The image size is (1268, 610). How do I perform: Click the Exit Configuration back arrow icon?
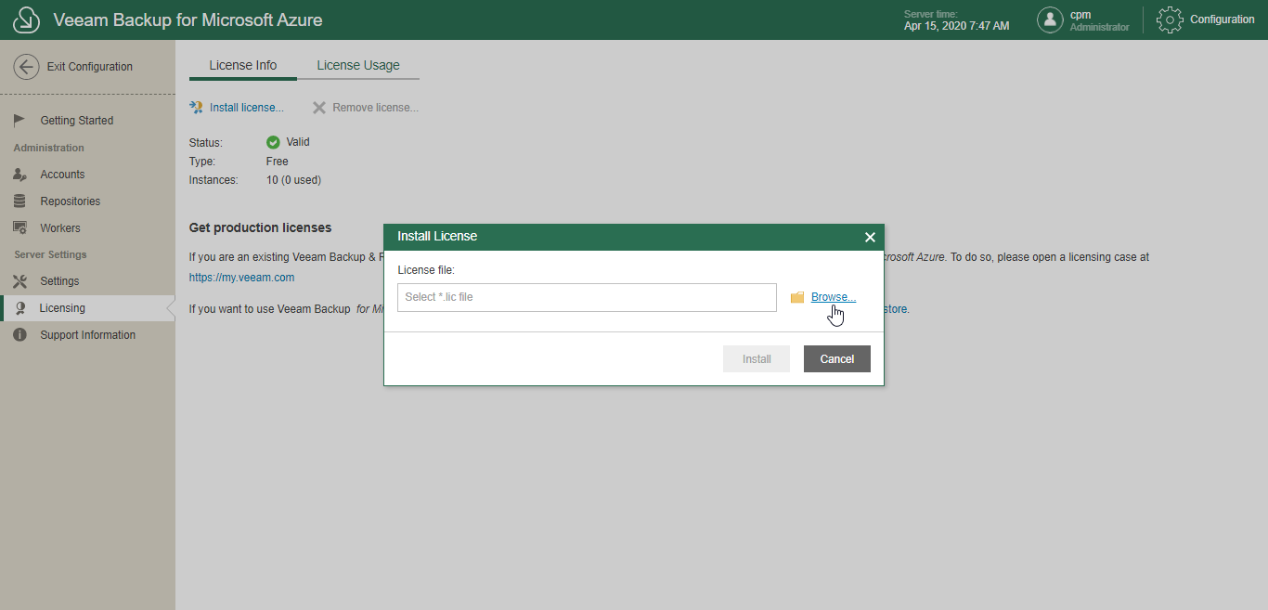pos(26,67)
